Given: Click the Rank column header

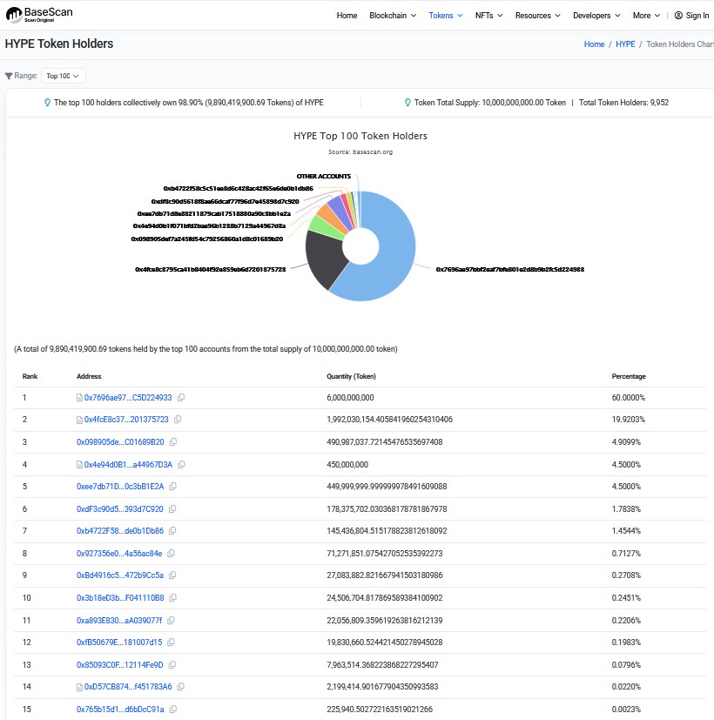Looking at the screenshot, I should [30, 376].
